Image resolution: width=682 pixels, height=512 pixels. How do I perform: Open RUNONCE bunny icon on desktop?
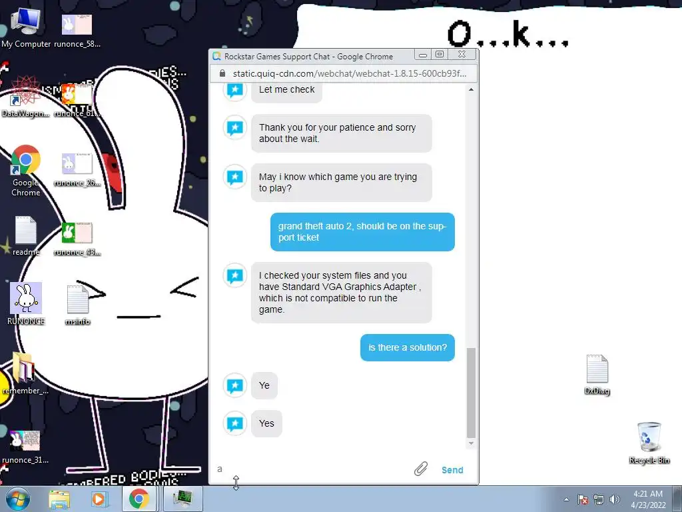coord(26,303)
